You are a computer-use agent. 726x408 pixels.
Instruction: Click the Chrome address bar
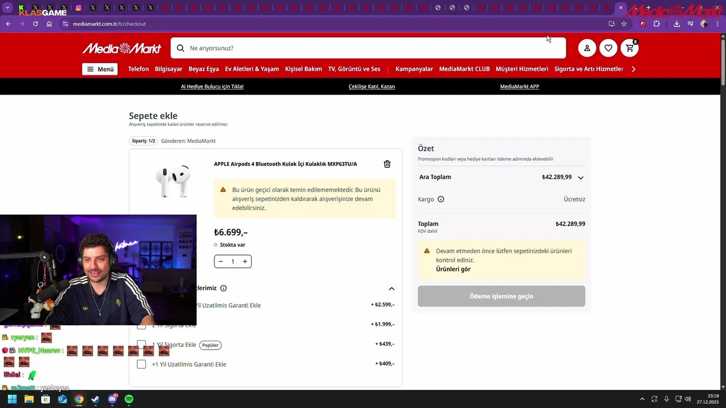335,24
